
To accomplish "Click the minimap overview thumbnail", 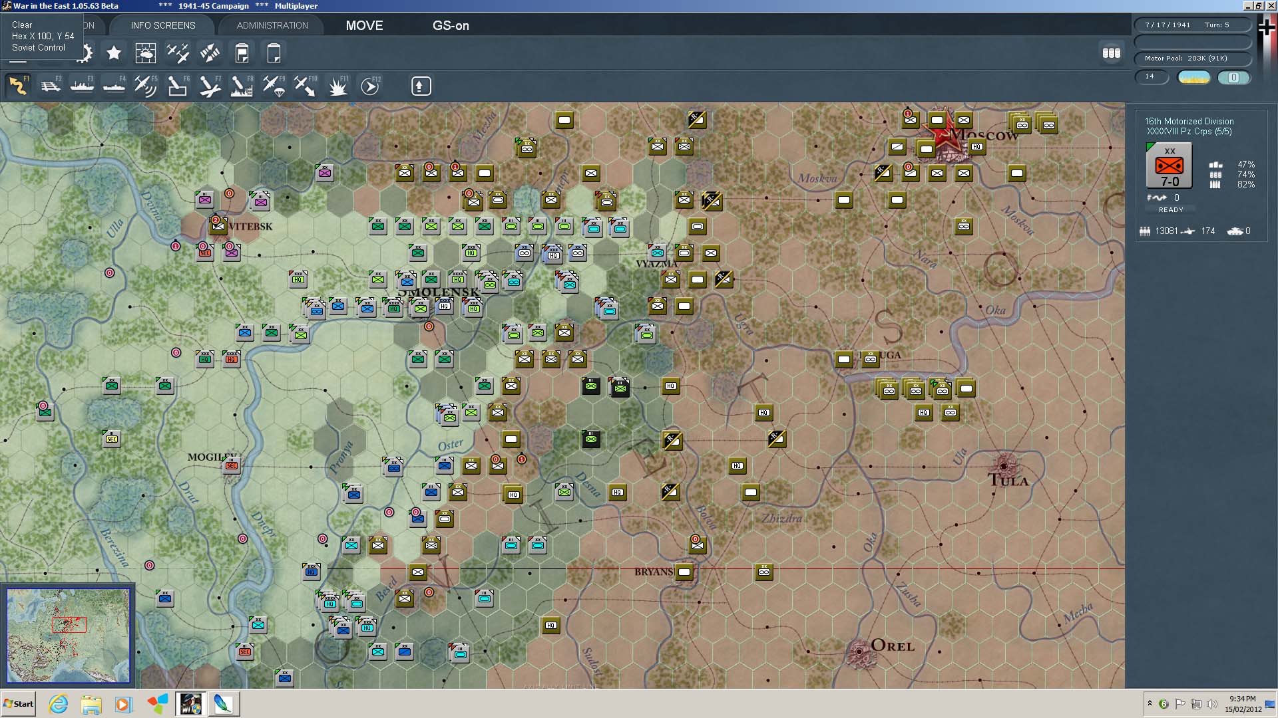I will (x=68, y=635).
